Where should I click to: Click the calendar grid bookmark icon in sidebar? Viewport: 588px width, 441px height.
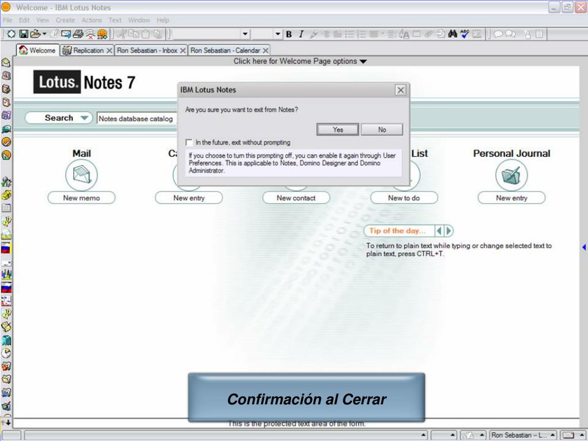[x=6, y=208]
